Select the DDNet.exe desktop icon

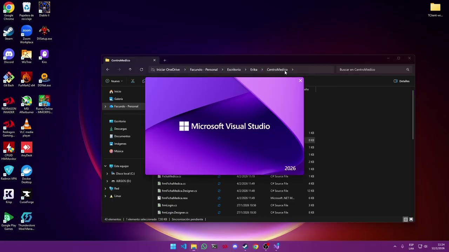click(44, 79)
